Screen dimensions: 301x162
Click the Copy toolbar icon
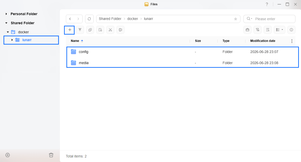point(90,30)
